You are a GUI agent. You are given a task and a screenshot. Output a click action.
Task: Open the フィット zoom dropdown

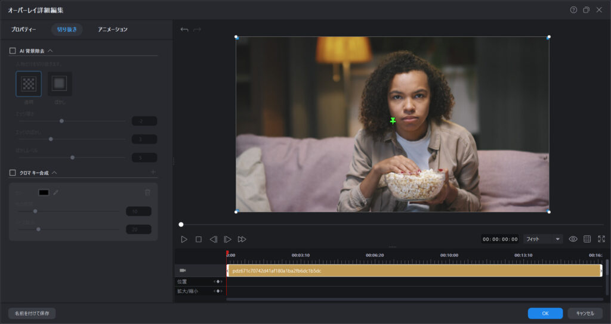click(x=543, y=239)
